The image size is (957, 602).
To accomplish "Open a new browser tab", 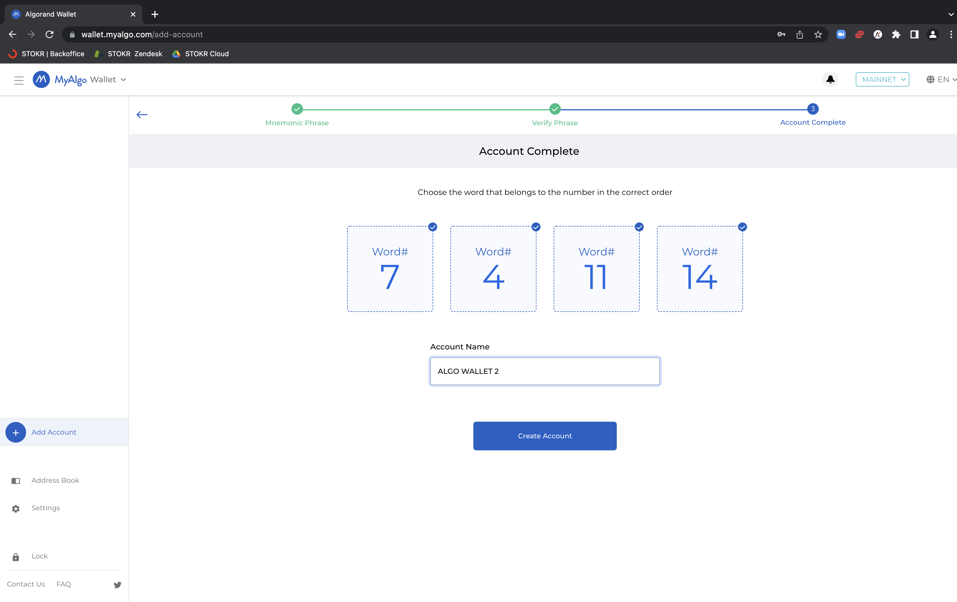I will [x=155, y=14].
